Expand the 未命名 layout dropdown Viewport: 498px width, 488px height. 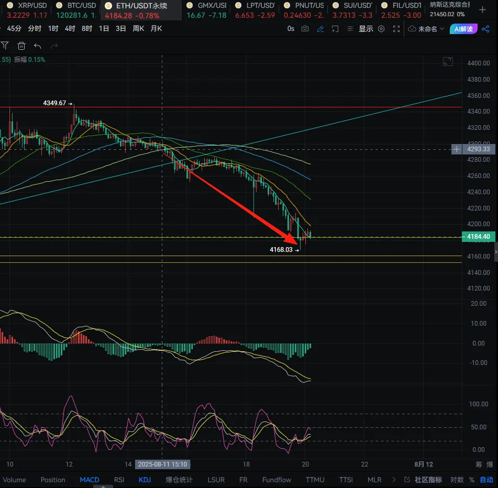tap(426, 29)
